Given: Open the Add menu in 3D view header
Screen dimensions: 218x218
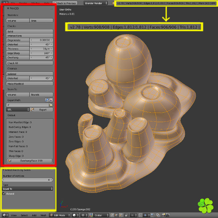Looking at the screenshot, I should click(x=34, y=215).
